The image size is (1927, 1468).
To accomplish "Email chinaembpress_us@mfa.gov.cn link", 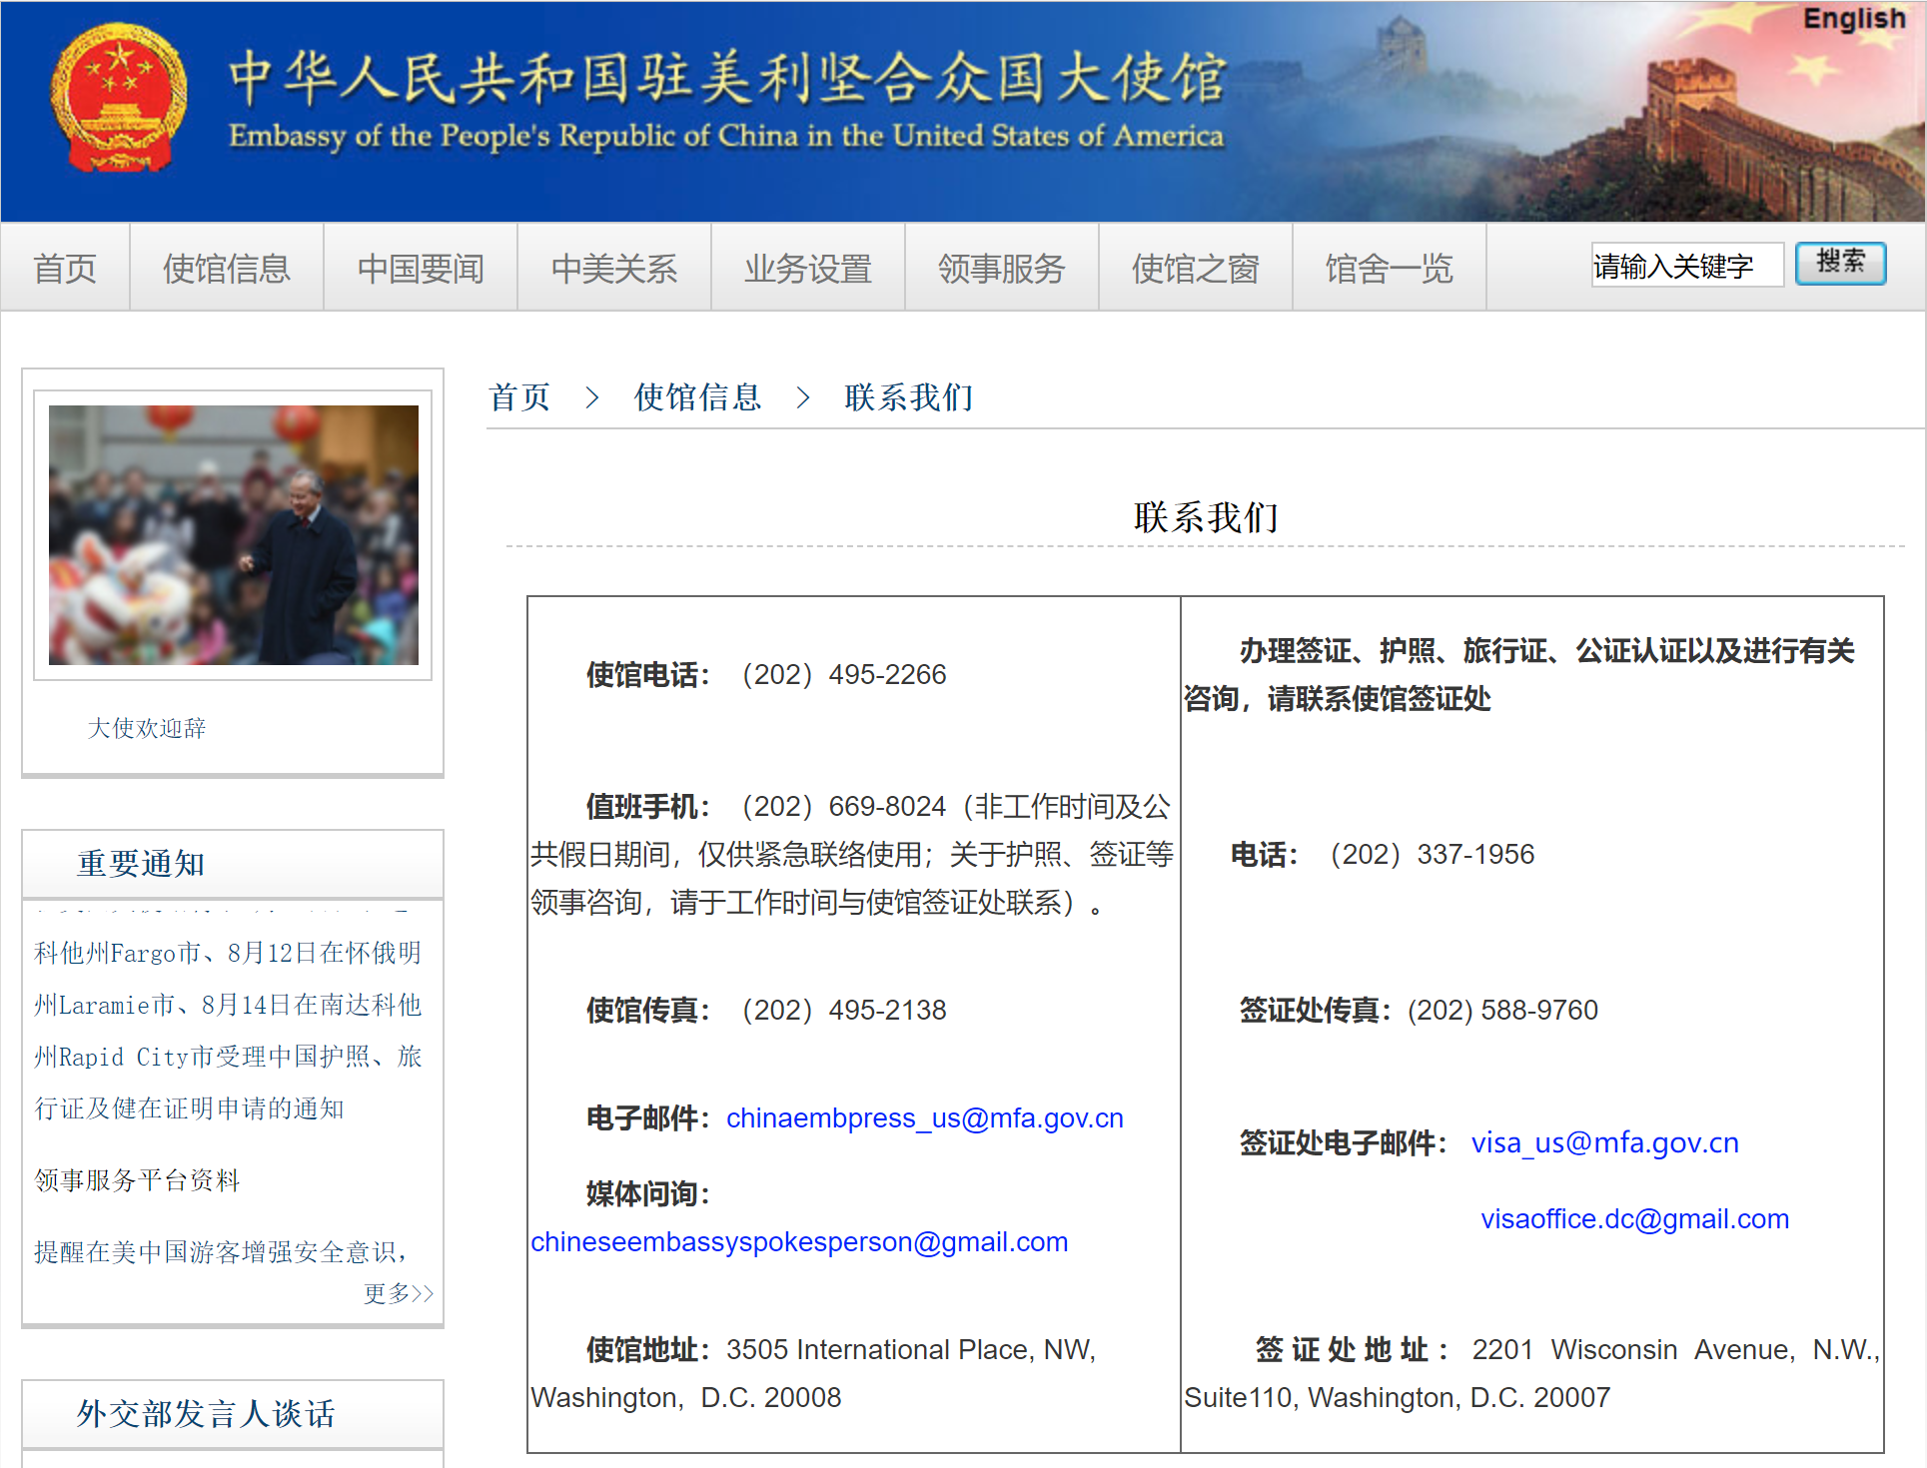I will point(924,1118).
